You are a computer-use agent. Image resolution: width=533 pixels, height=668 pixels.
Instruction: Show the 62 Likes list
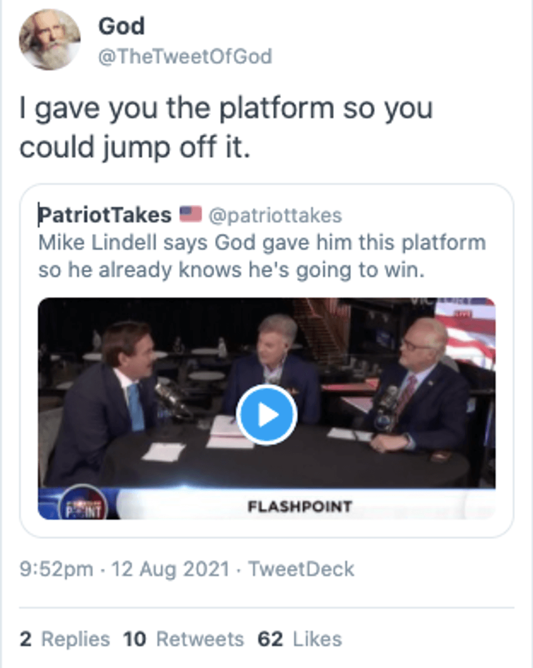pos(300,639)
